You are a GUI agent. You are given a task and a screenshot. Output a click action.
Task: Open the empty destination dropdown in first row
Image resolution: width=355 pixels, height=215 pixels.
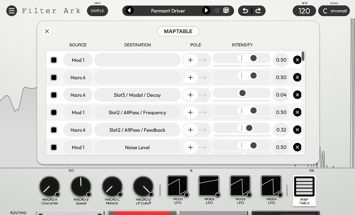pyautogui.click(x=137, y=60)
